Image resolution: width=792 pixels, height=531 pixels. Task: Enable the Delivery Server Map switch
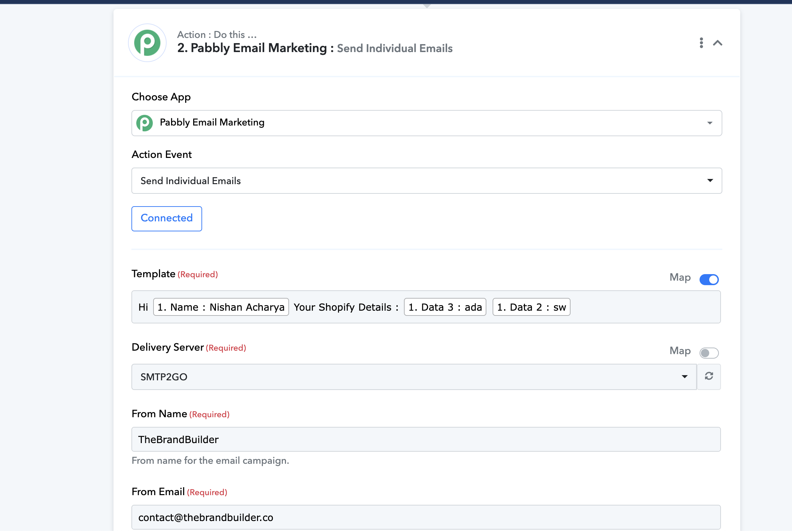click(x=709, y=353)
